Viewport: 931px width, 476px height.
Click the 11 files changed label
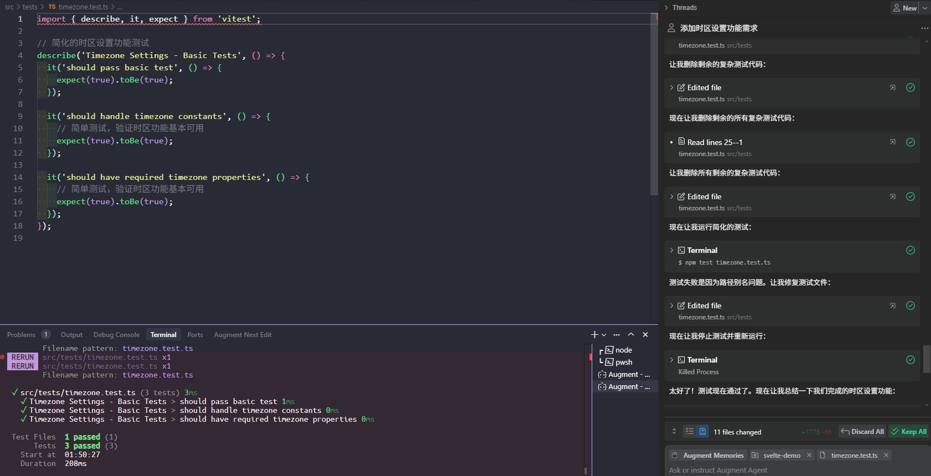click(x=737, y=432)
